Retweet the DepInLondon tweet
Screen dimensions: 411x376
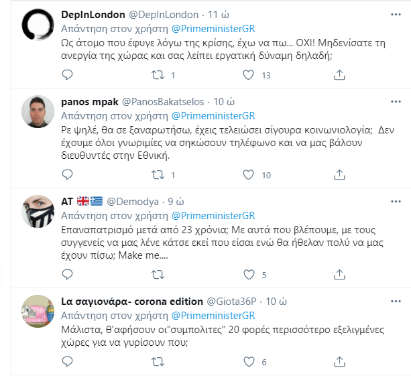click(x=156, y=75)
